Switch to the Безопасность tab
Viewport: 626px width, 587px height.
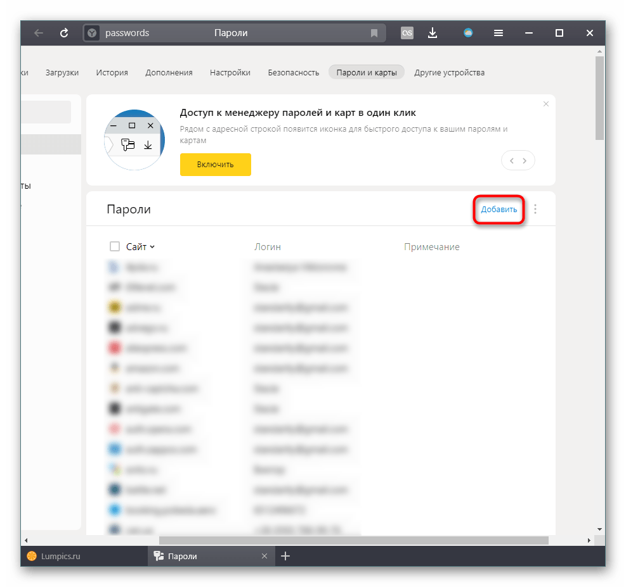click(x=293, y=72)
